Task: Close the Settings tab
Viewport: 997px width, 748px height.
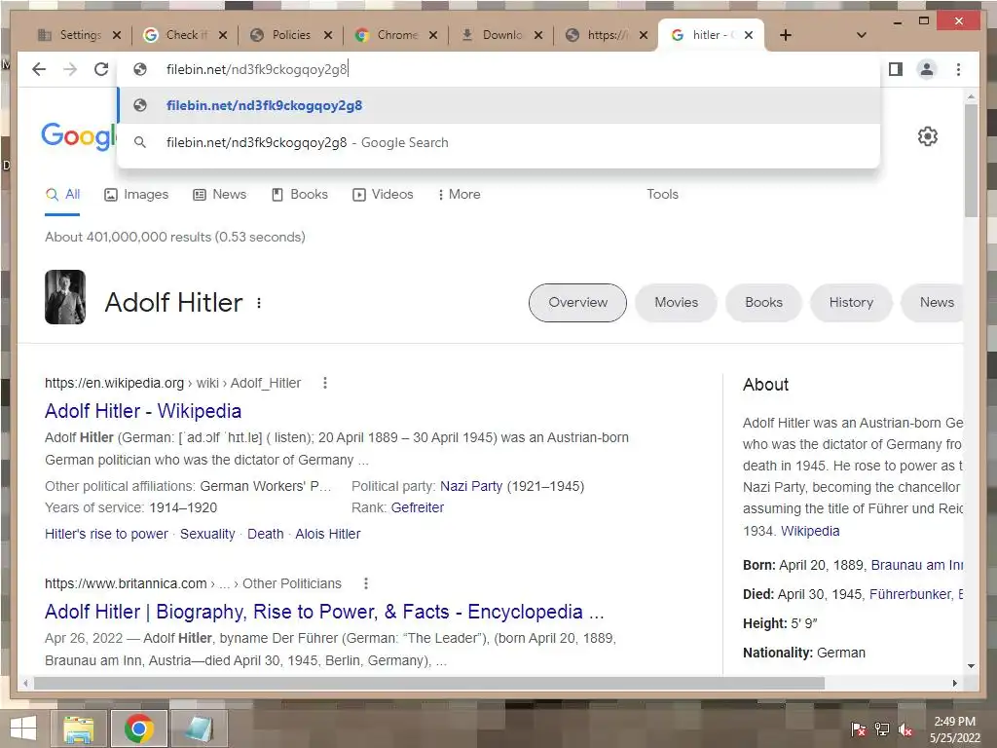Action: pos(117,35)
